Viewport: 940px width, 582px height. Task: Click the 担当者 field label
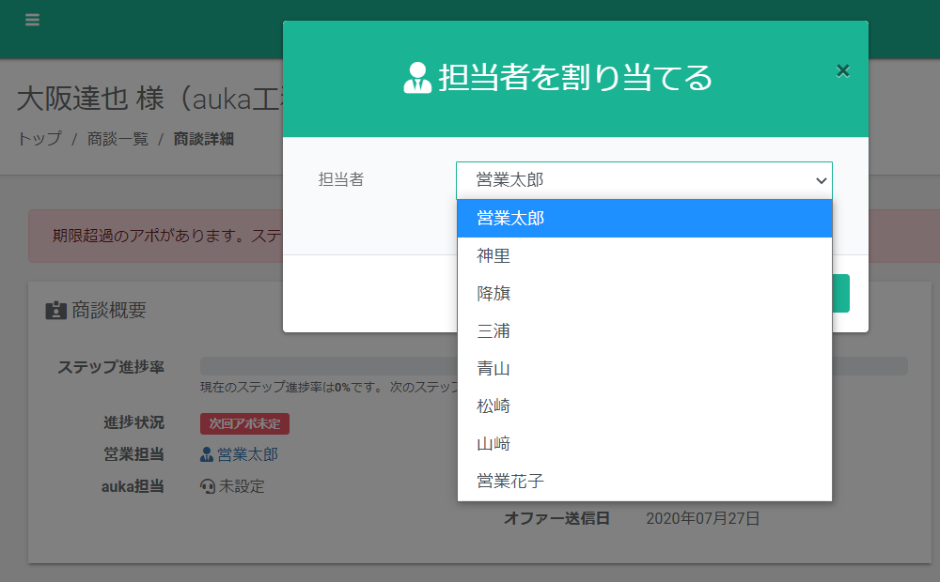coord(341,179)
